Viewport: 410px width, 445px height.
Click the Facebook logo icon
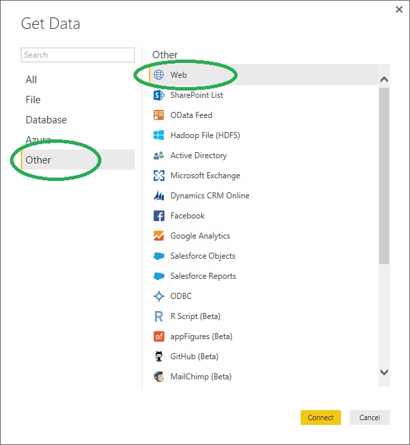pyautogui.click(x=159, y=216)
